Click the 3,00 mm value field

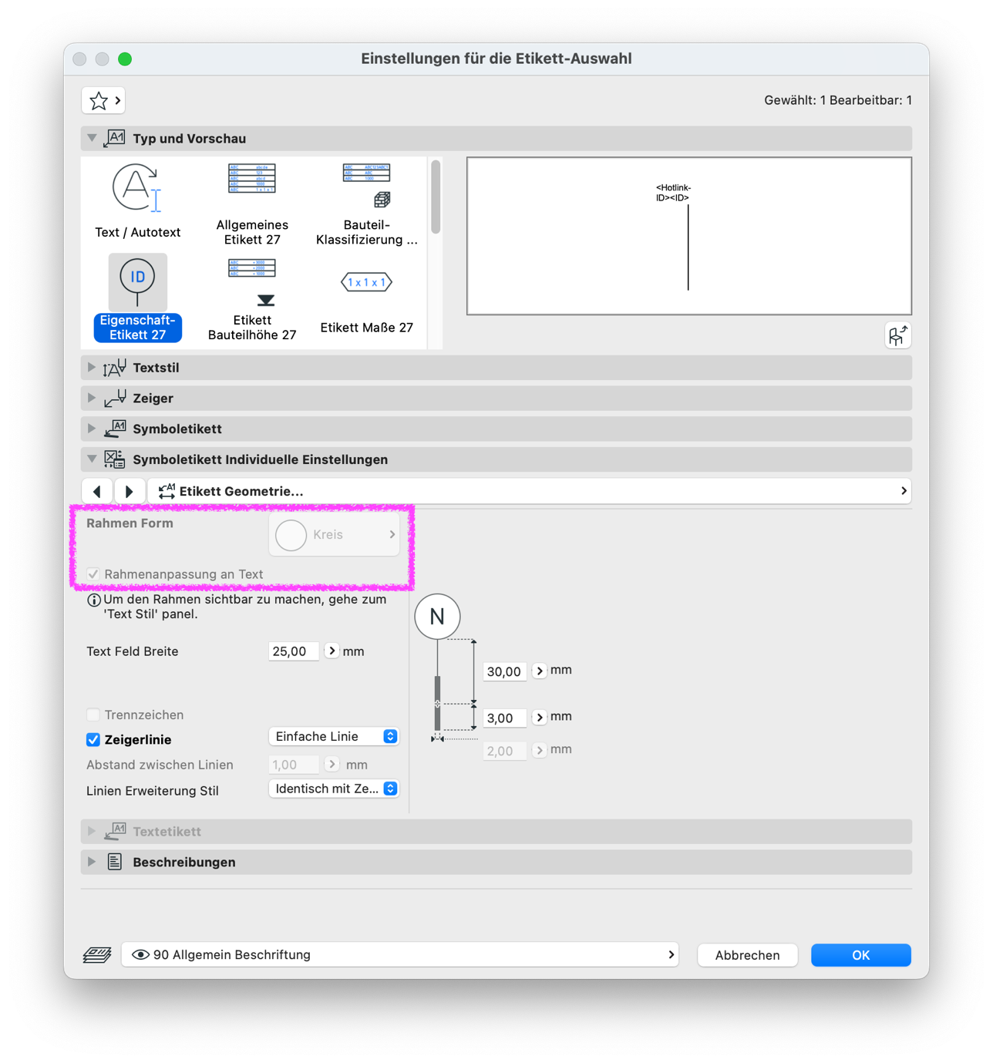point(505,718)
